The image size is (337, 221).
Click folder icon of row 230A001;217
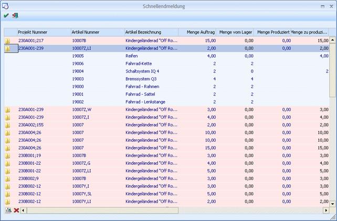(8, 40)
